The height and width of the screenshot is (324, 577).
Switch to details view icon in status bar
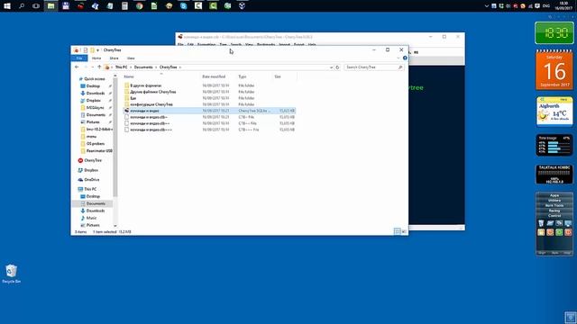point(397,231)
